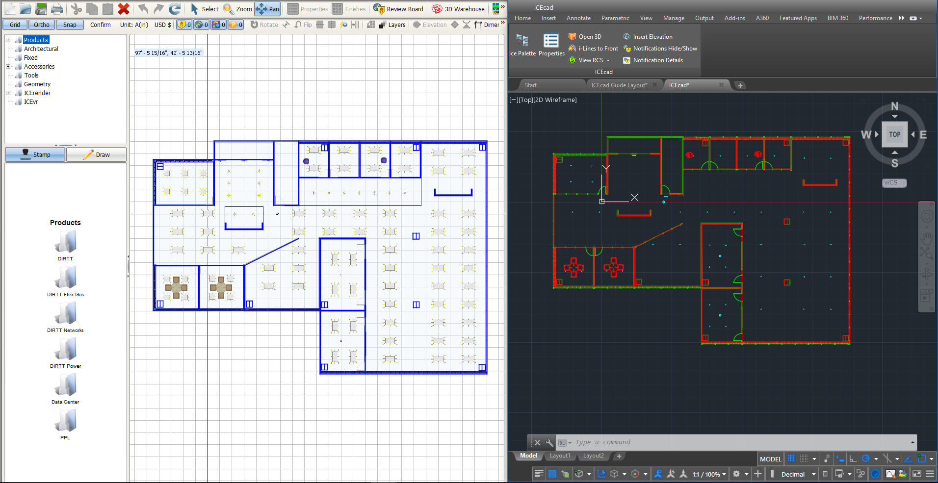
Task: Toggle the Snap button in ICE
Action: click(x=70, y=25)
